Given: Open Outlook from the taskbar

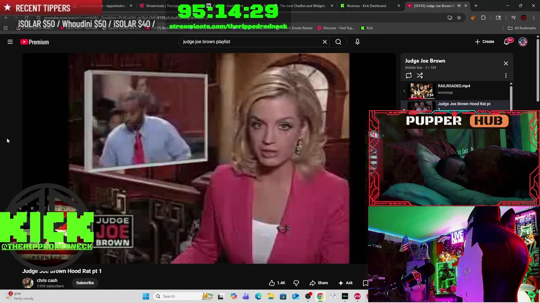Looking at the screenshot, I should [x=295, y=296].
